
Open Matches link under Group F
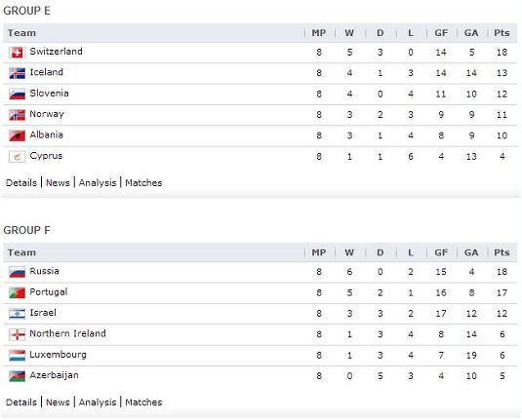[x=143, y=402]
